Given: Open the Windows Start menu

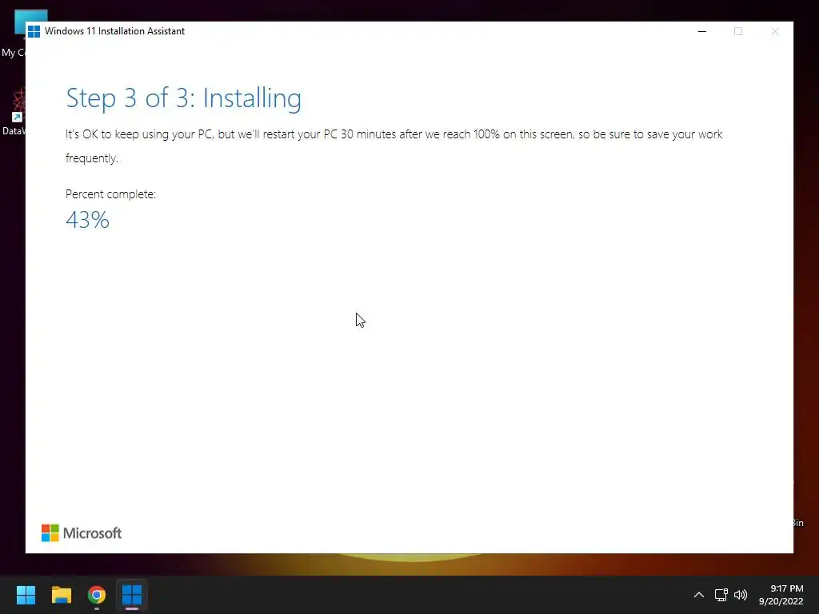Looking at the screenshot, I should click(x=26, y=595).
